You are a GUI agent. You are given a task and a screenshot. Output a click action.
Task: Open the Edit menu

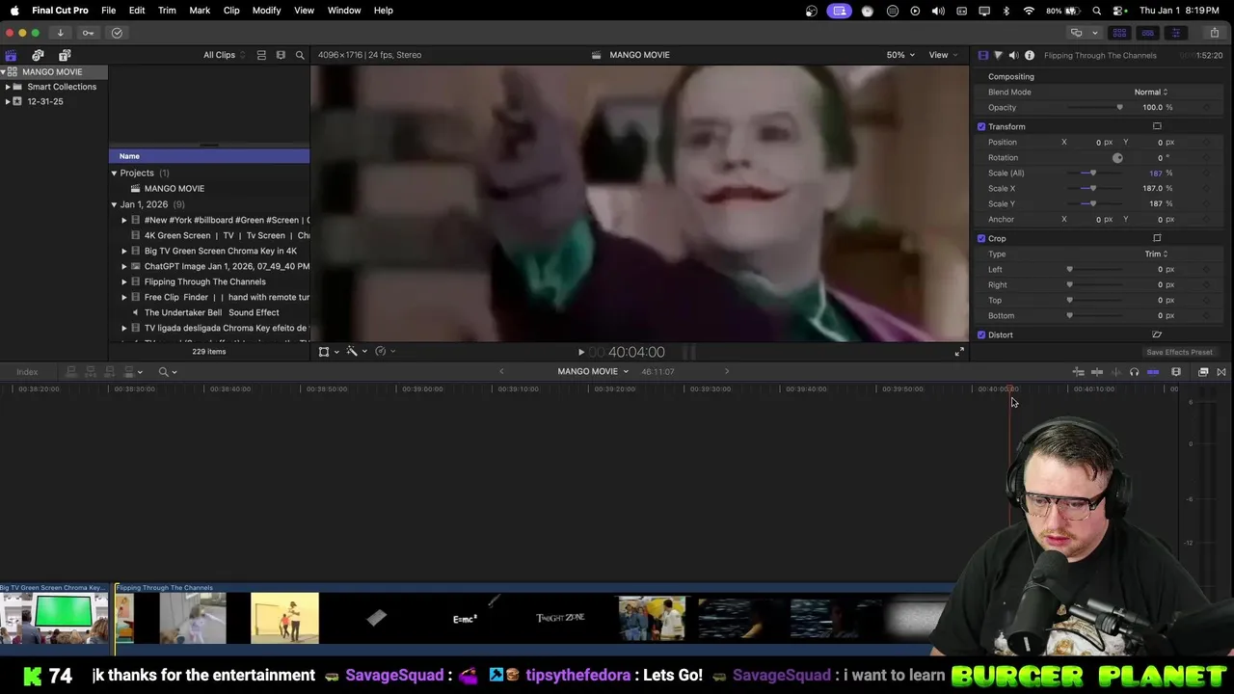click(137, 11)
